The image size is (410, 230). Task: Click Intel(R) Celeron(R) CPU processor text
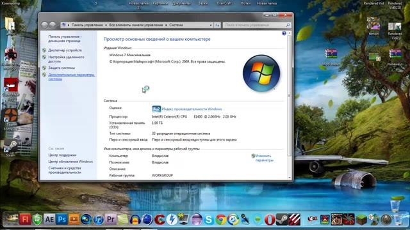point(169,116)
